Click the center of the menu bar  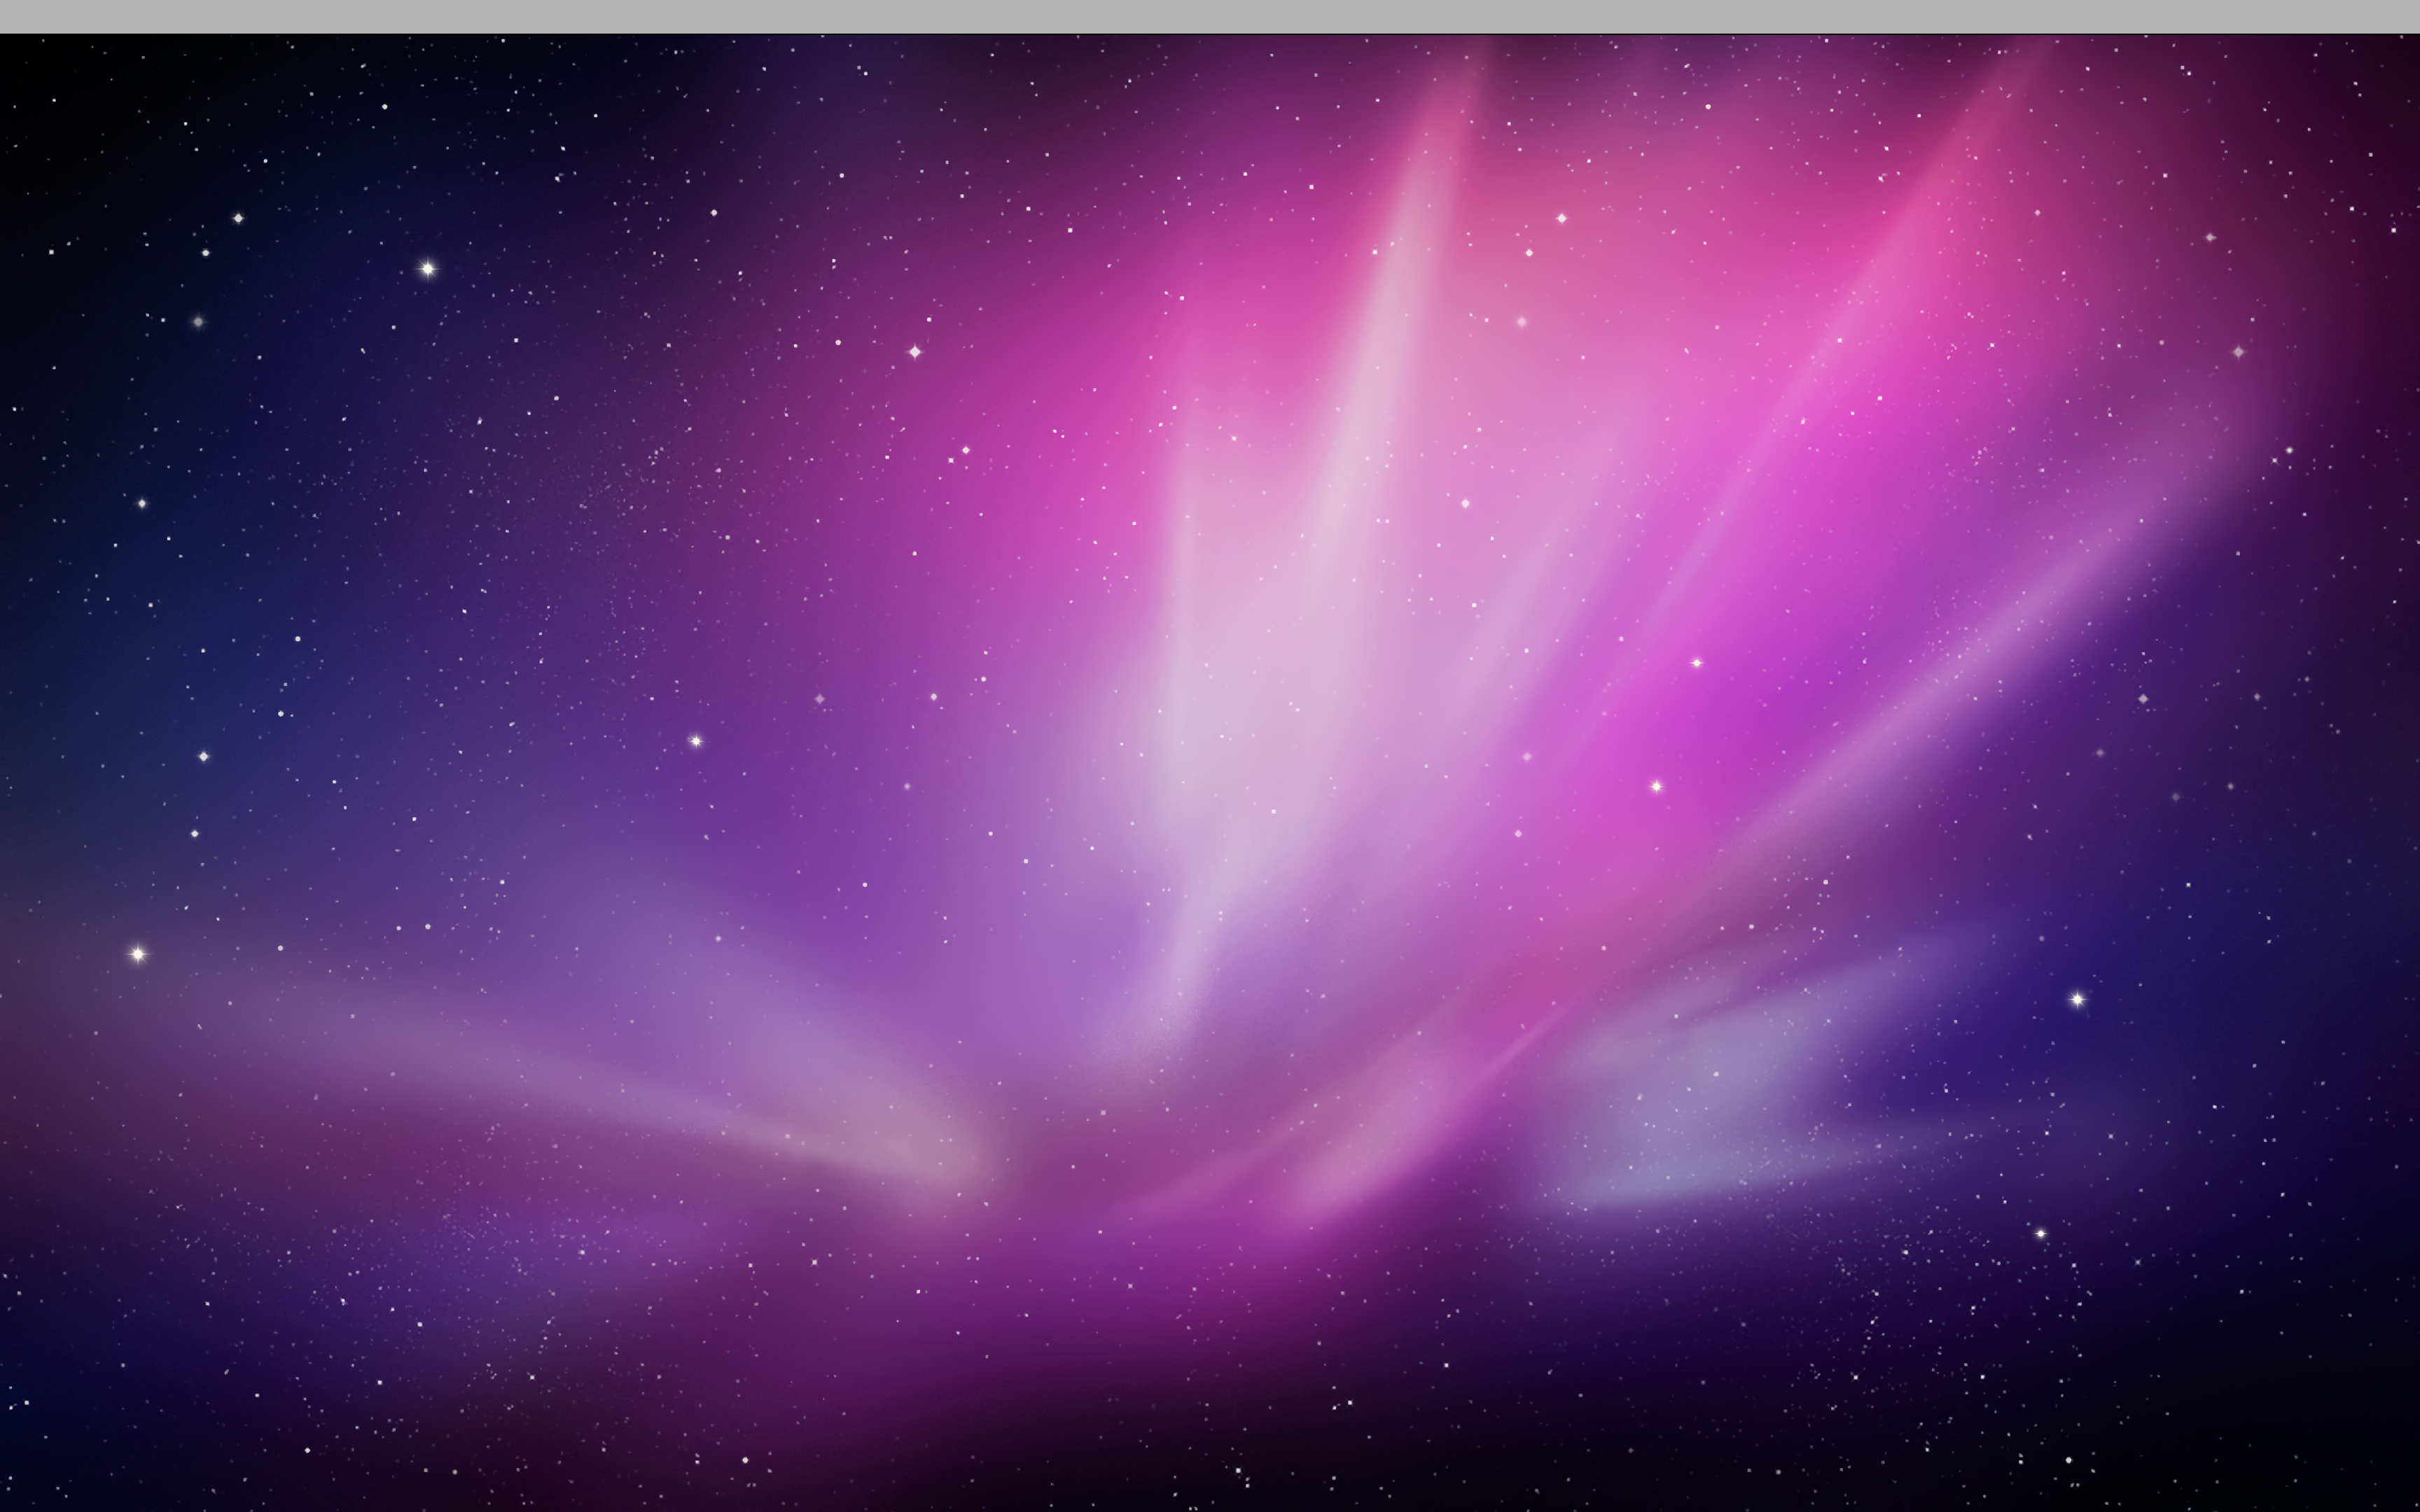coord(1210,16)
